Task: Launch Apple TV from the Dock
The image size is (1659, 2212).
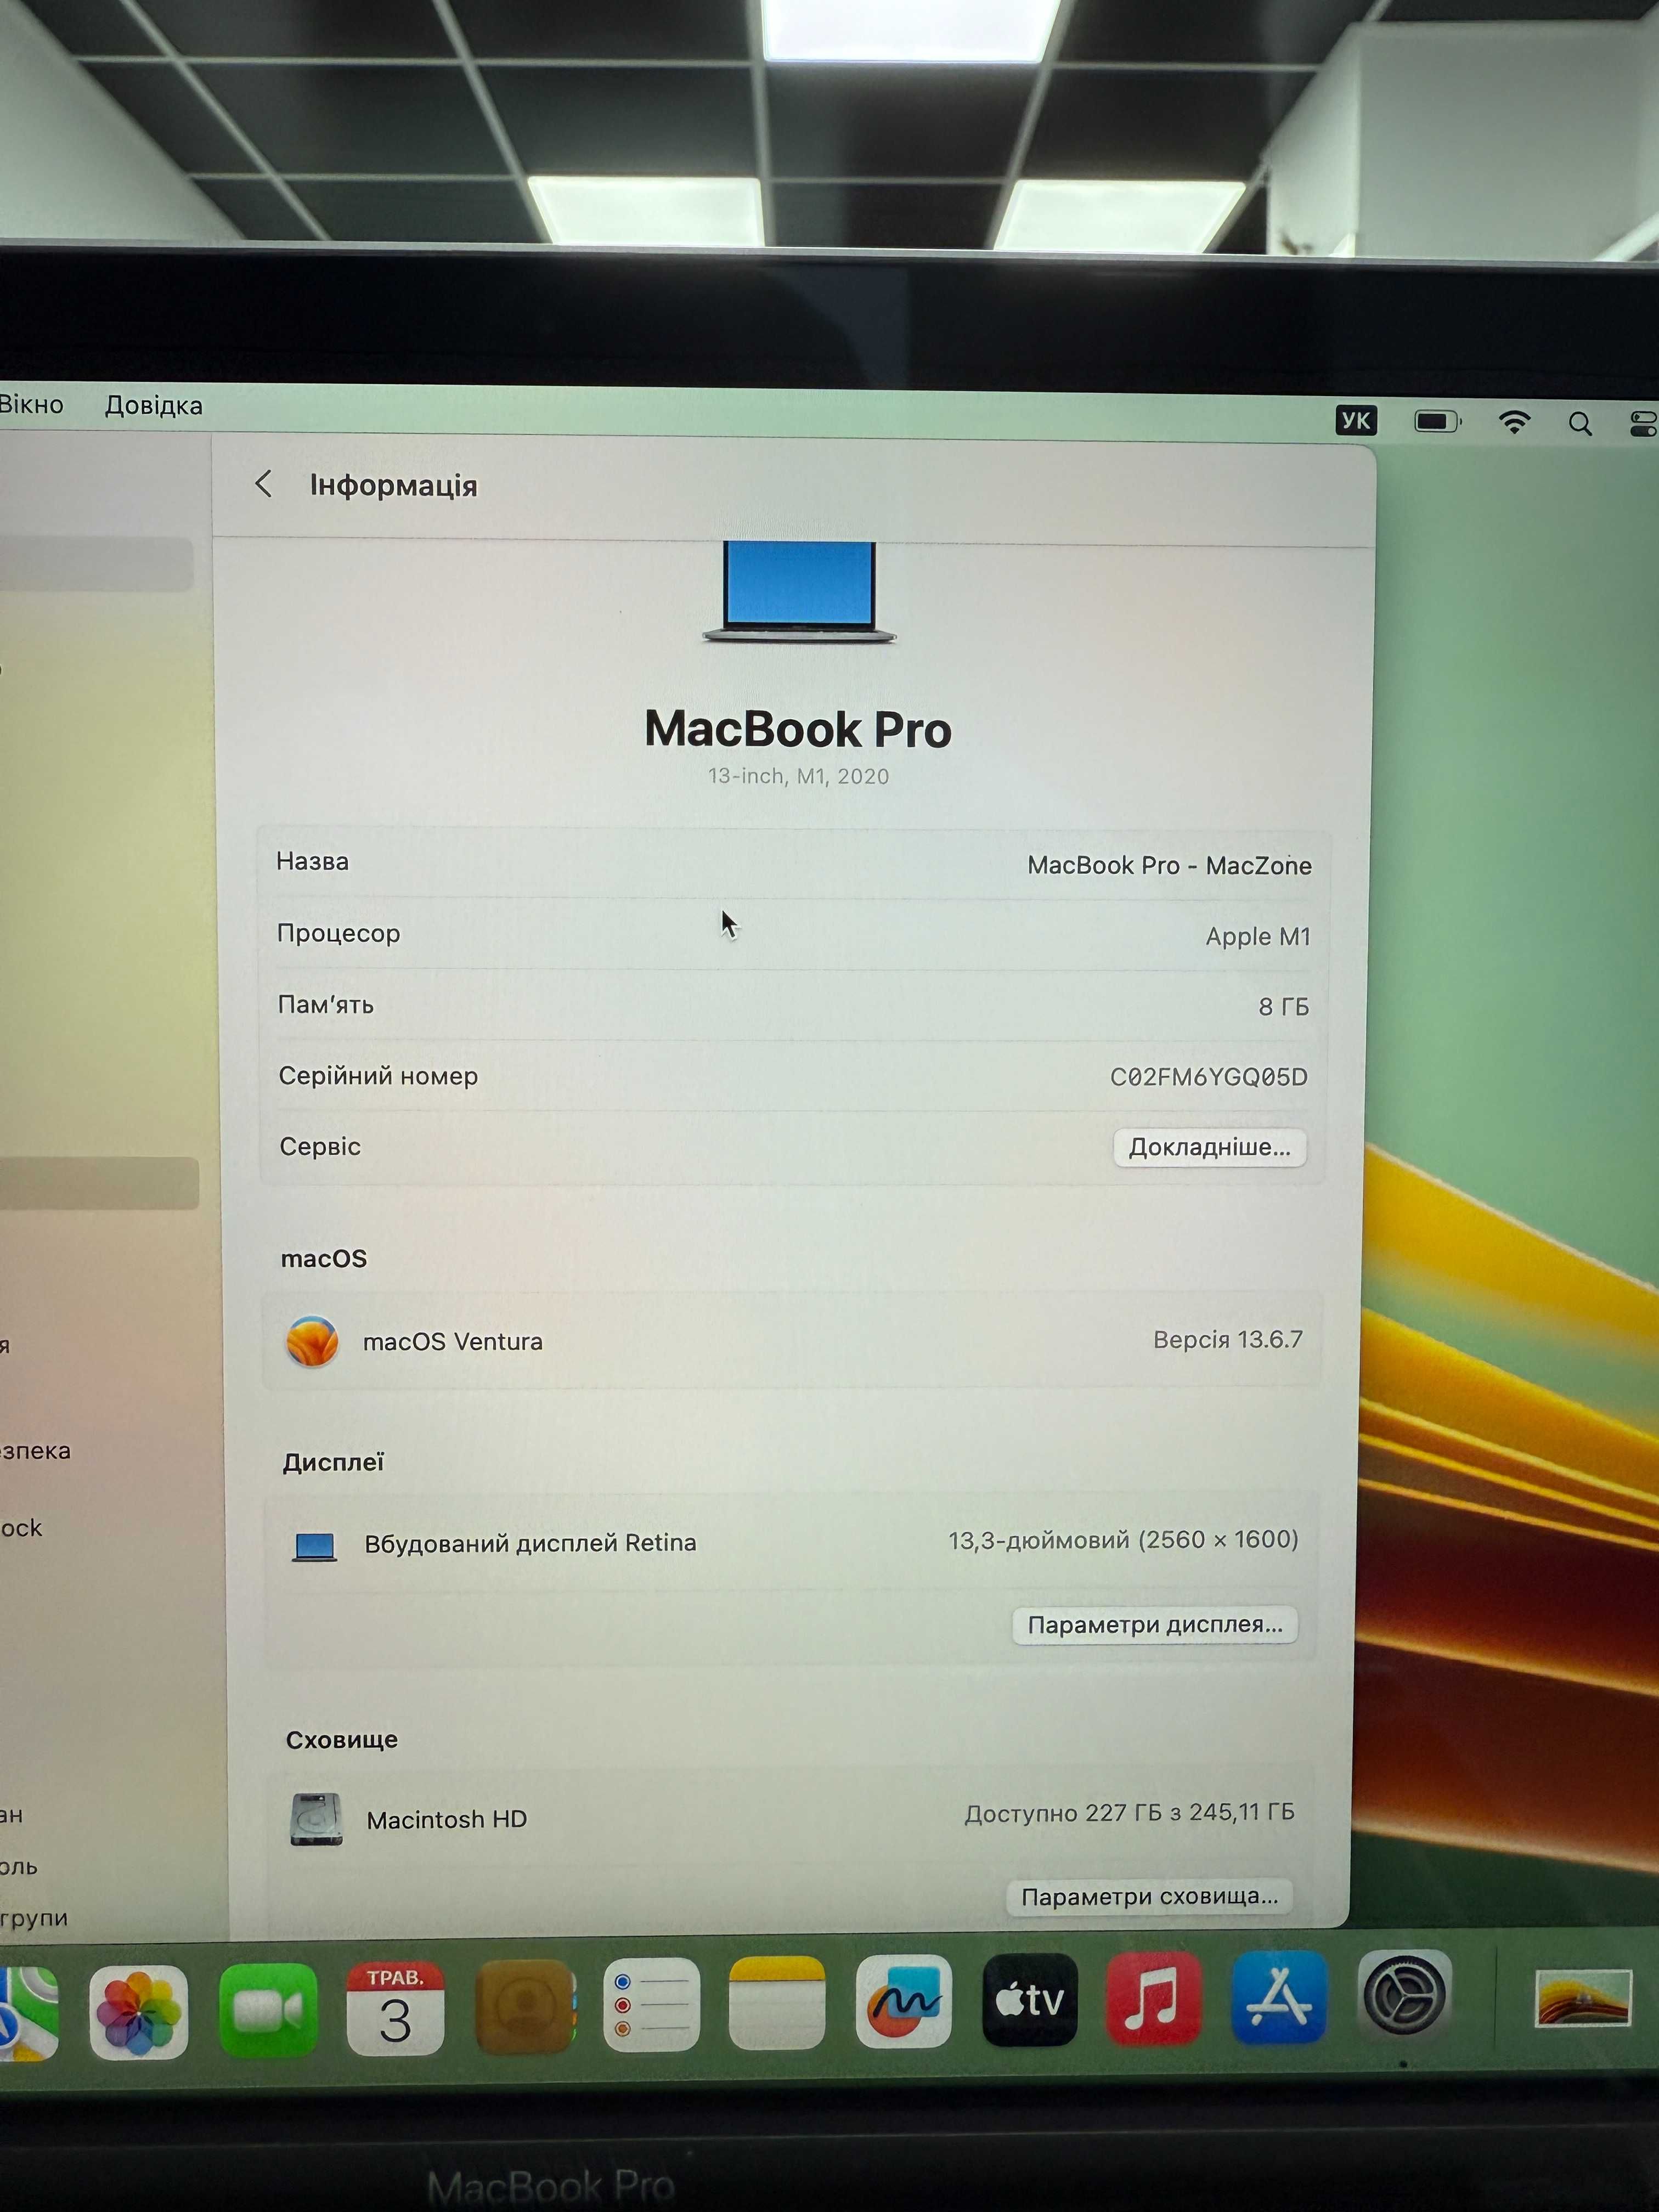Action: [1030, 2000]
